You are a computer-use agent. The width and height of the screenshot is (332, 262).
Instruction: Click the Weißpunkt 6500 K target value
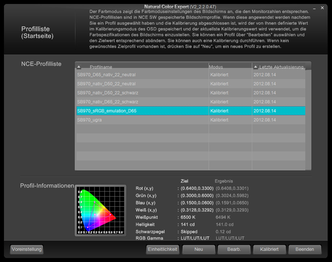[x=188, y=217]
